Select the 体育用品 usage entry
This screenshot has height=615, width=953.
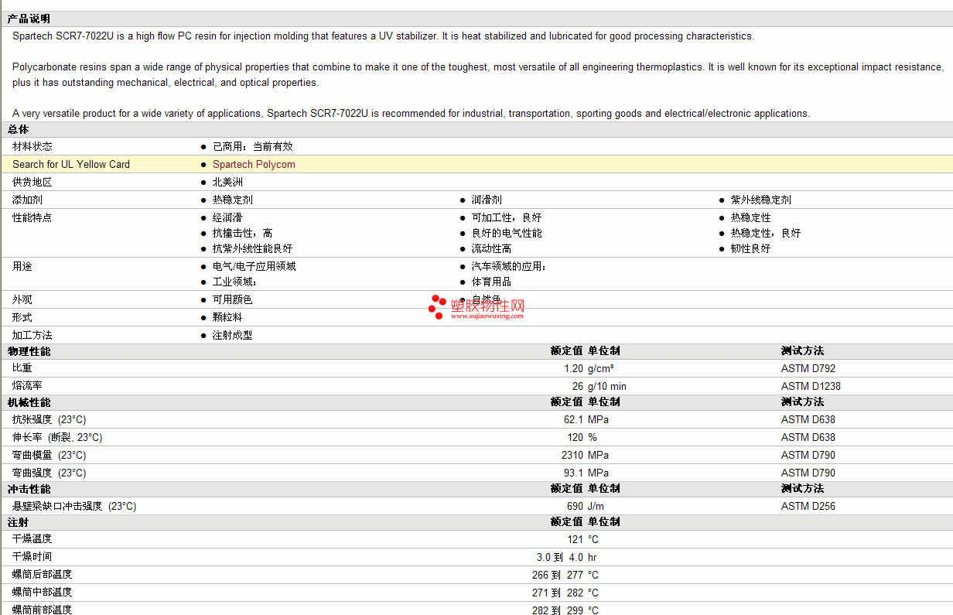[x=492, y=282]
